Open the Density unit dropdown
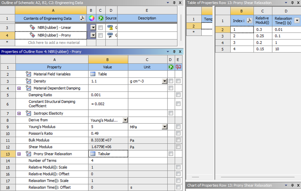 [x=164, y=81]
